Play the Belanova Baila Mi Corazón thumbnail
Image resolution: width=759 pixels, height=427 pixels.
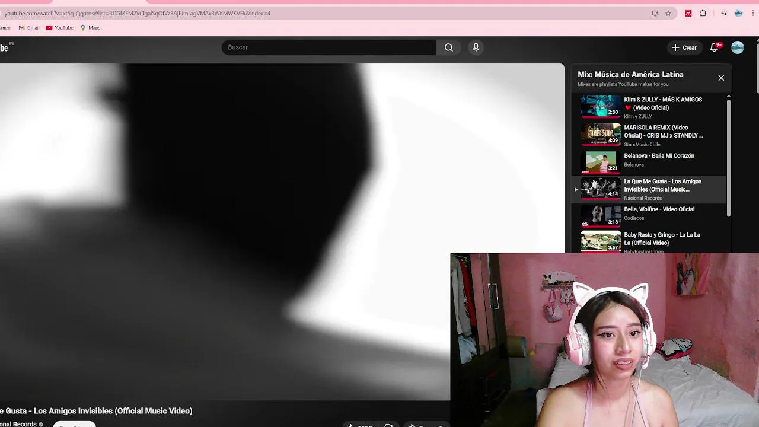(601, 161)
